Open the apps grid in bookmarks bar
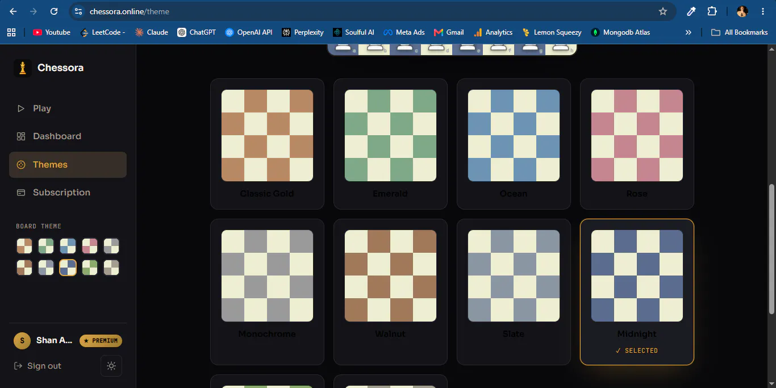776x388 pixels. pyautogui.click(x=11, y=32)
